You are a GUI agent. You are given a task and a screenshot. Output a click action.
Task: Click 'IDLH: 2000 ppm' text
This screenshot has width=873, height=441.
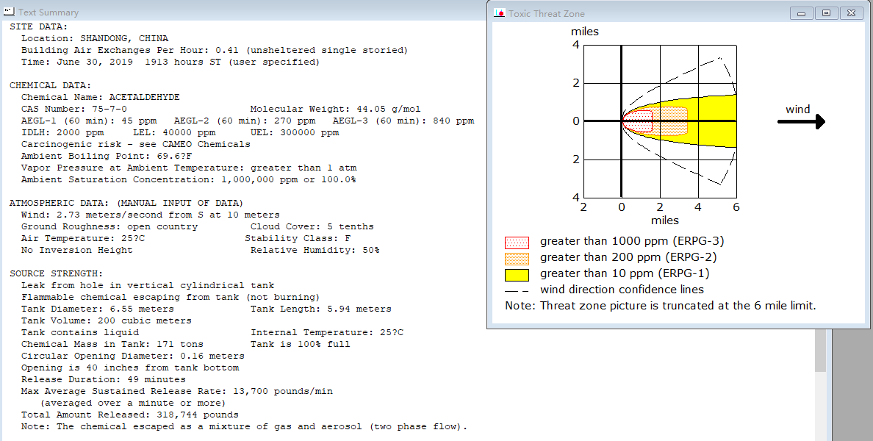tap(62, 132)
